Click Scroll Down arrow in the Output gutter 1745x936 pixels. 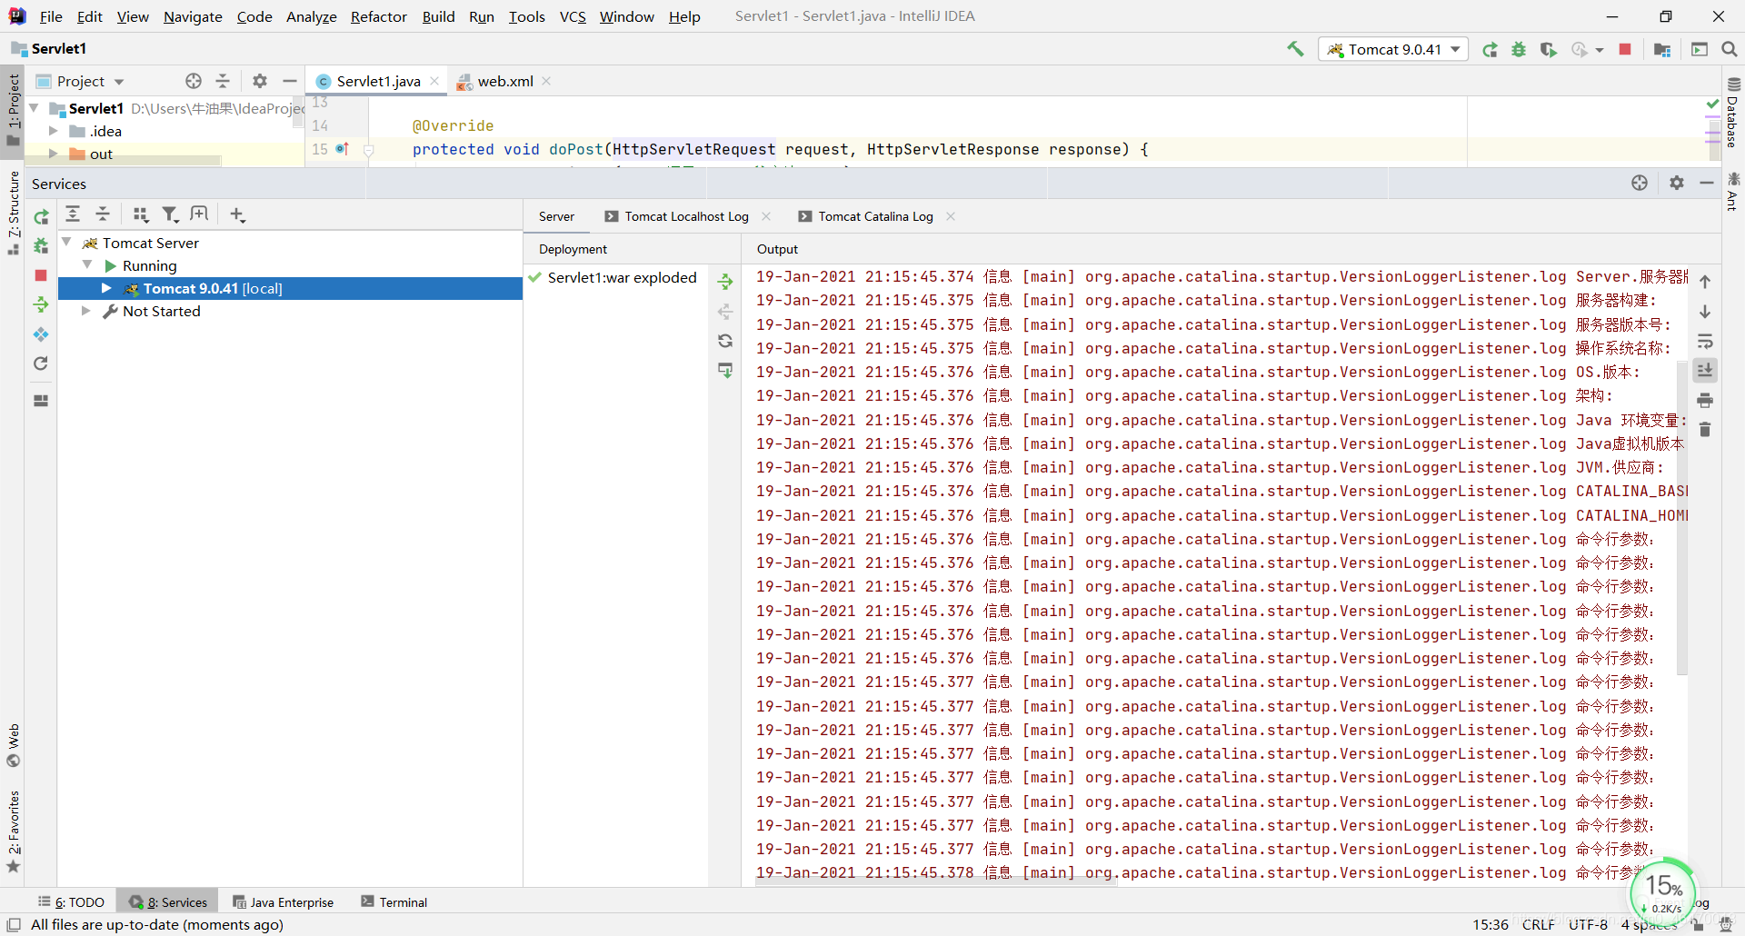tap(1705, 312)
